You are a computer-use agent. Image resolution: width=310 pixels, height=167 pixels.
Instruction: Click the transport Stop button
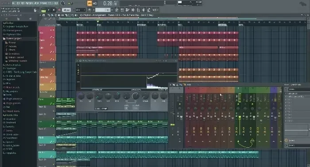[54, 10]
